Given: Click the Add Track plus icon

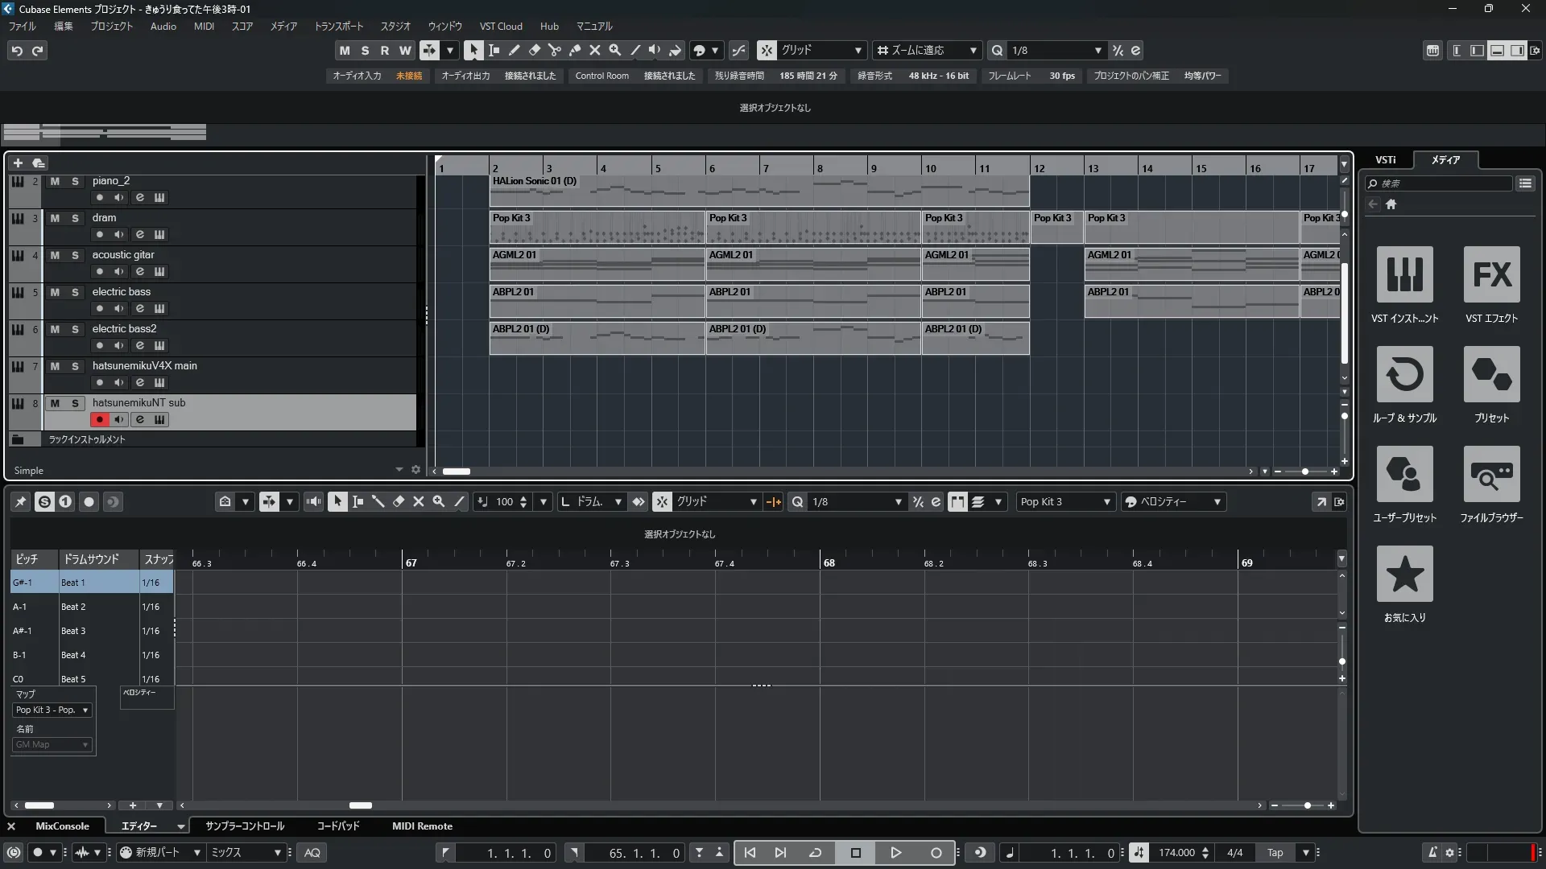Looking at the screenshot, I should click(x=18, y=163).
